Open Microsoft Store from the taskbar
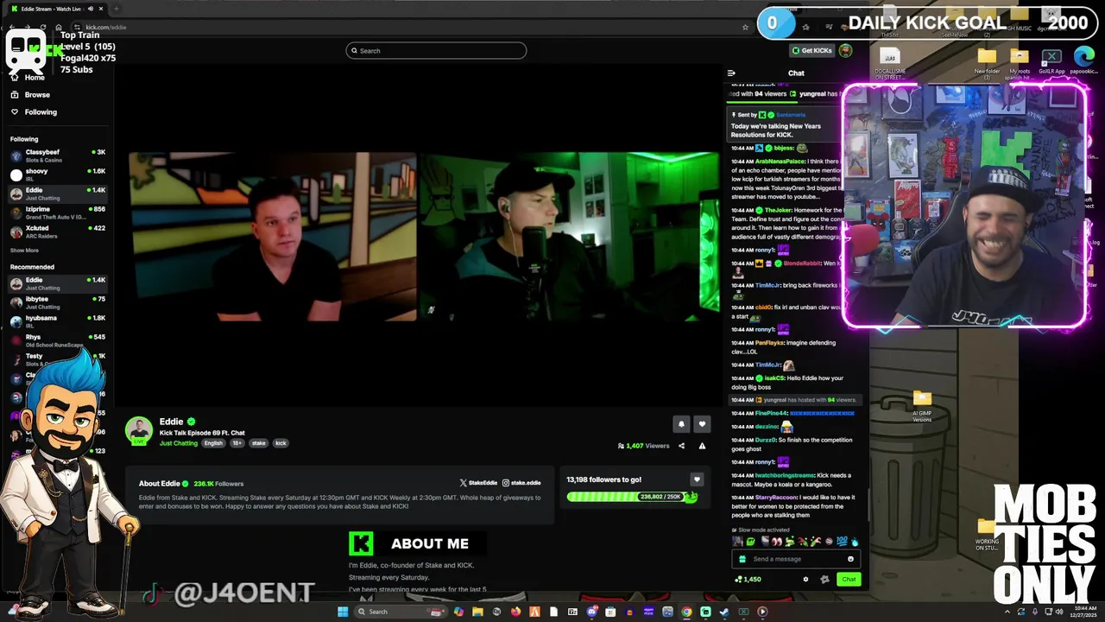 (x=610, y=612)
